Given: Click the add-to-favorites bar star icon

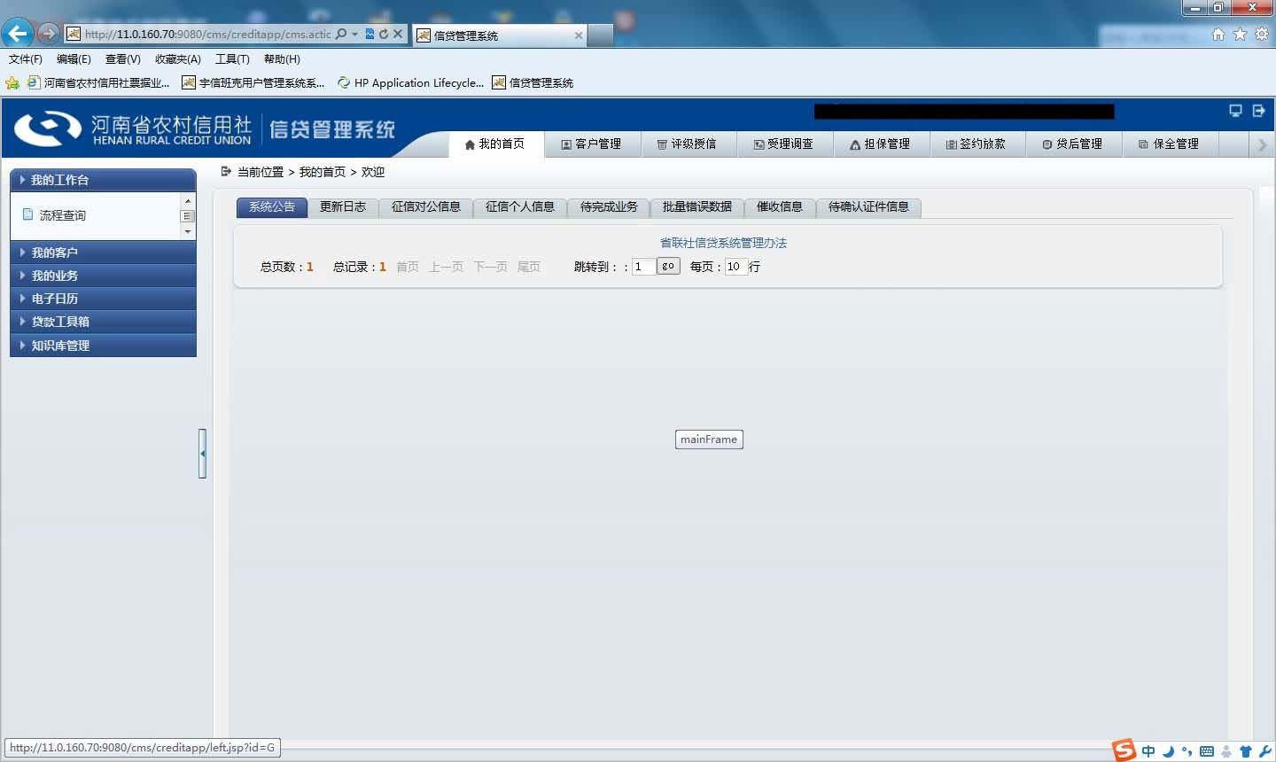Looking at the screenshot, I should point(12,82).
